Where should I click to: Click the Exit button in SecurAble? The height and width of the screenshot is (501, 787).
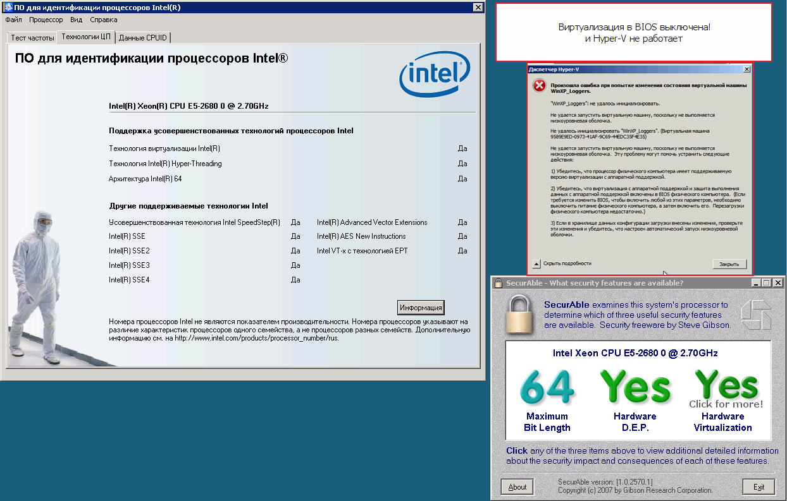coord(759,486)
